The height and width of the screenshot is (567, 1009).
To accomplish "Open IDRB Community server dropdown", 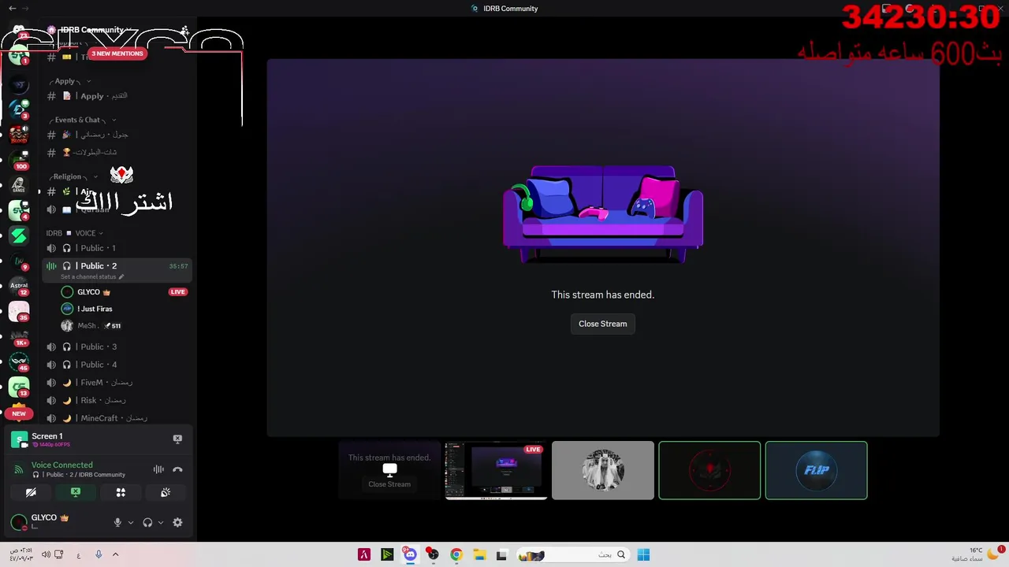I will tap(95, 30).
